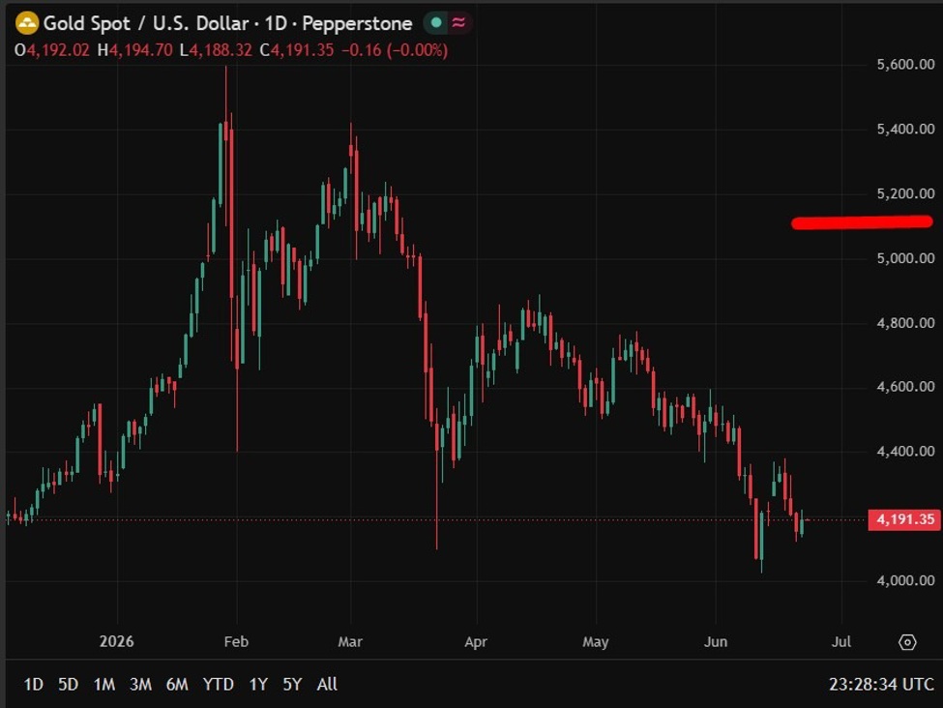Click the Jun label on time axis
943x708 pixels.
(x=716, y=642)
